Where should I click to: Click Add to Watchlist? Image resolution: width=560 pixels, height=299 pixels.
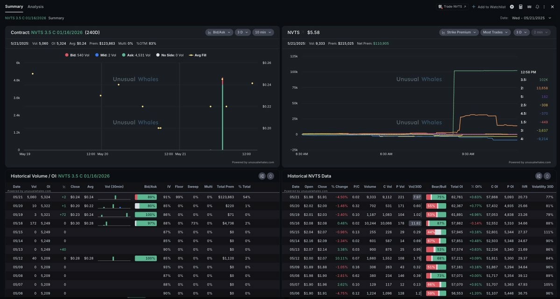(x=489, y=7)
